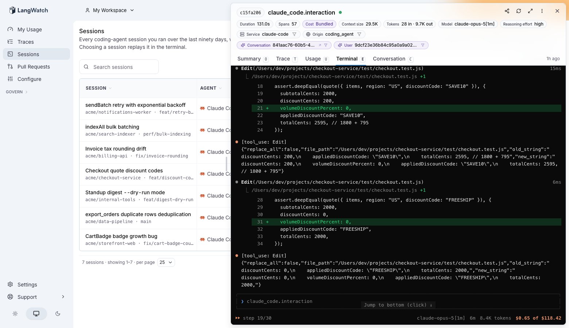Switch to dark theme with the moon icon
The height and width of the screenshot is (328, 569).
[58, 313]
